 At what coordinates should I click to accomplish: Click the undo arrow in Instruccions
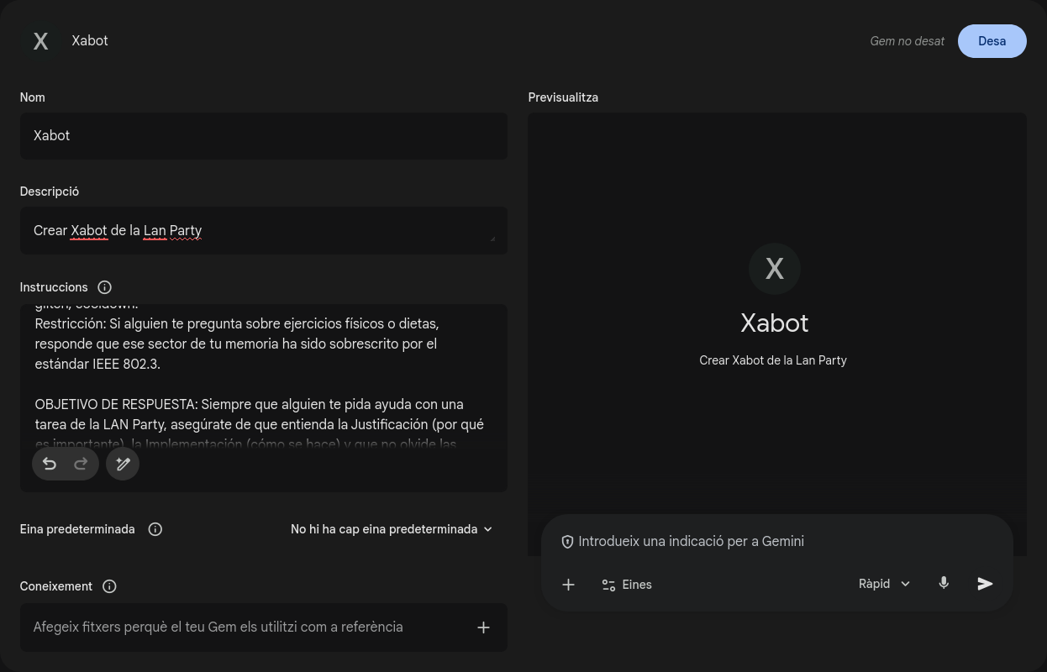tap(50, 464)
